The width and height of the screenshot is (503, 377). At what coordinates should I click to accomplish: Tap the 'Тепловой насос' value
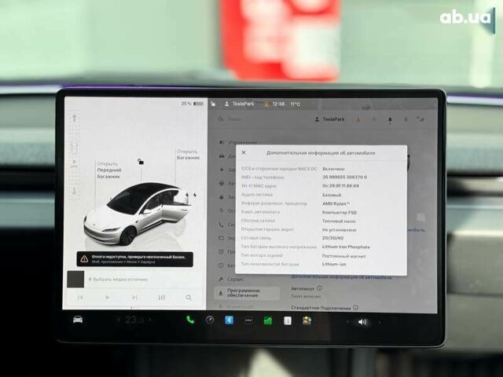[339, 221]
